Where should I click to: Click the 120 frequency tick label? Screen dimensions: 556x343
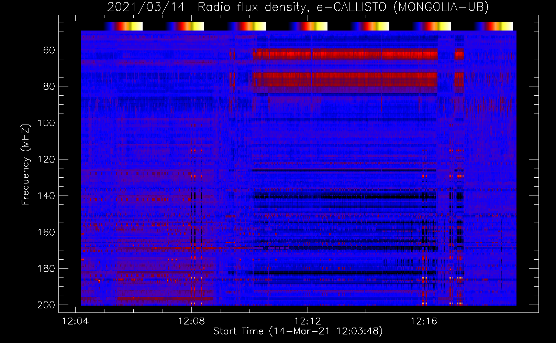point(46,159)
